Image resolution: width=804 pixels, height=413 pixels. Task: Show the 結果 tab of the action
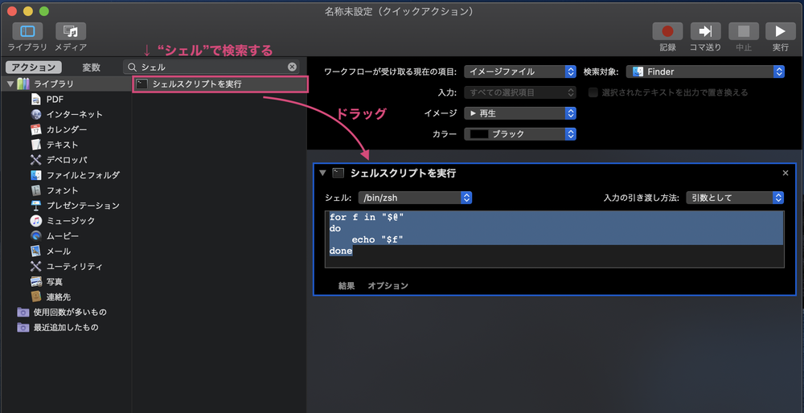pos(347,285)
